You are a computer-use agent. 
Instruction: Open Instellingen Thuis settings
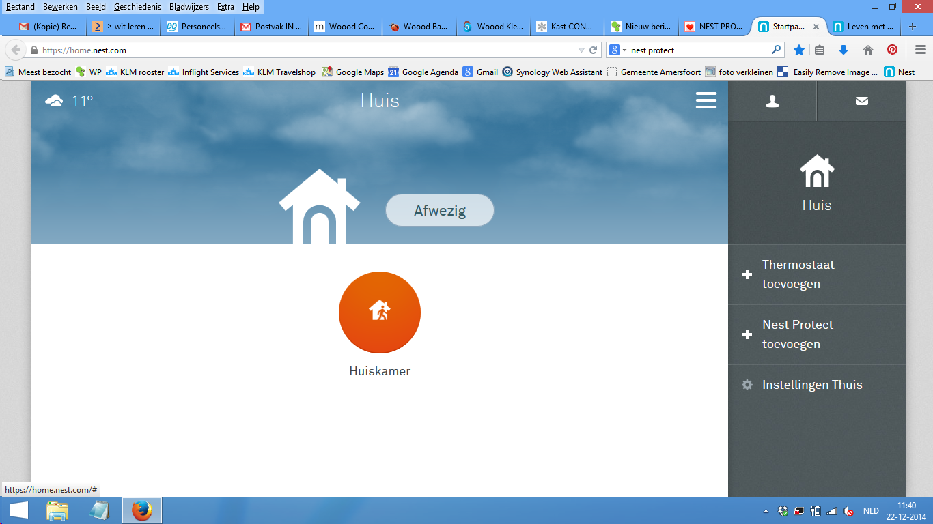coord(817,385)
